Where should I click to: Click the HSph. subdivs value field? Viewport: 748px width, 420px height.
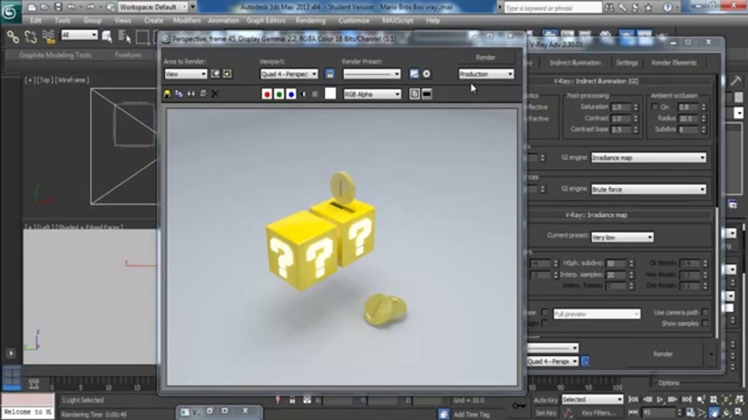pos(615,264)
